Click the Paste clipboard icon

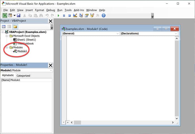pyautogui.click(x=36, y=15)
